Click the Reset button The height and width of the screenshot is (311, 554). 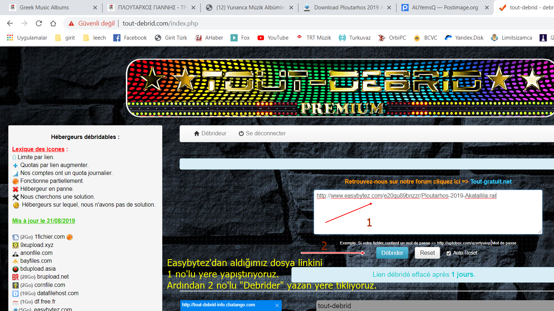pyautogui.click(x=427, y=253)
